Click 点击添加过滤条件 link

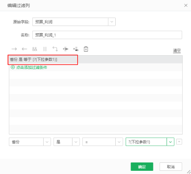32,67
